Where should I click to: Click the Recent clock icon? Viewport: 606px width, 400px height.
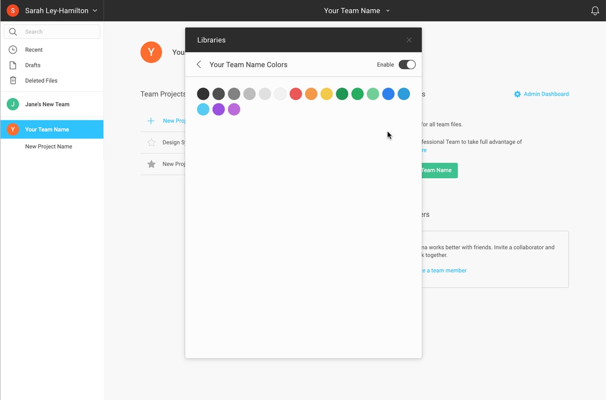13,49
